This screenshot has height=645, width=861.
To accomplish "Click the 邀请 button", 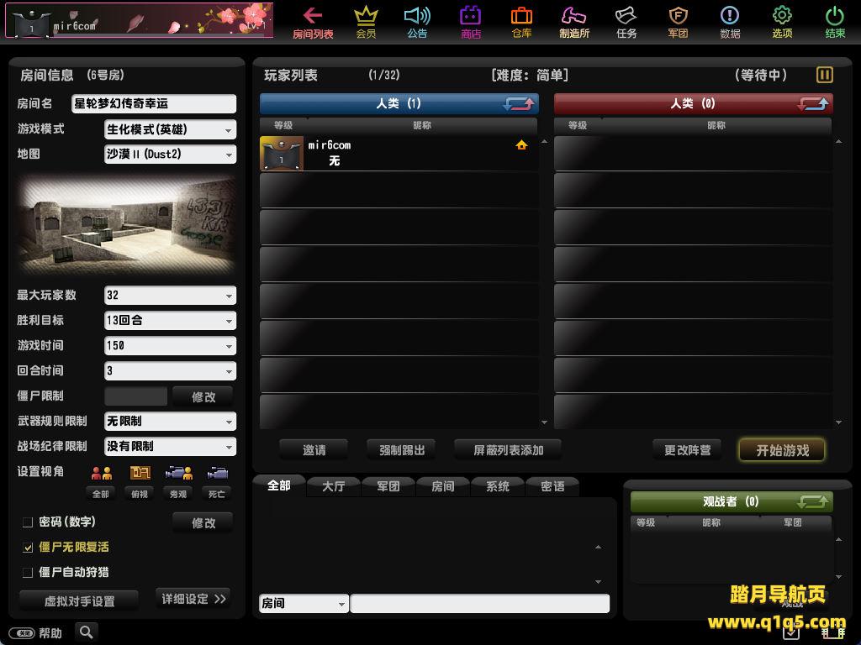I will click(314, 450).
